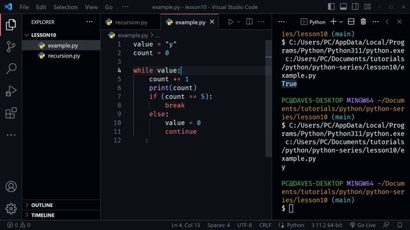The width and height of the screenshot is (410, 230).
Task: Click example.py in breadcrumb
Action: pos(133,35)
